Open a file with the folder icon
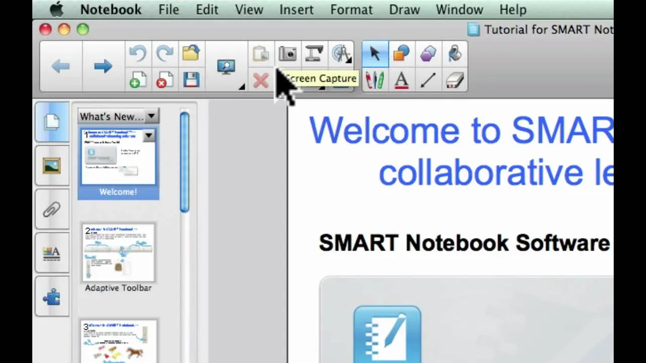Screen dimensions: 646x363 tap(191, 53)
